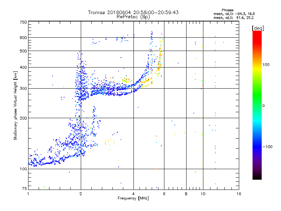Click the y-axis tick label "100"
The height and width of the screenshot is (211, 281).
pos(23,169)
